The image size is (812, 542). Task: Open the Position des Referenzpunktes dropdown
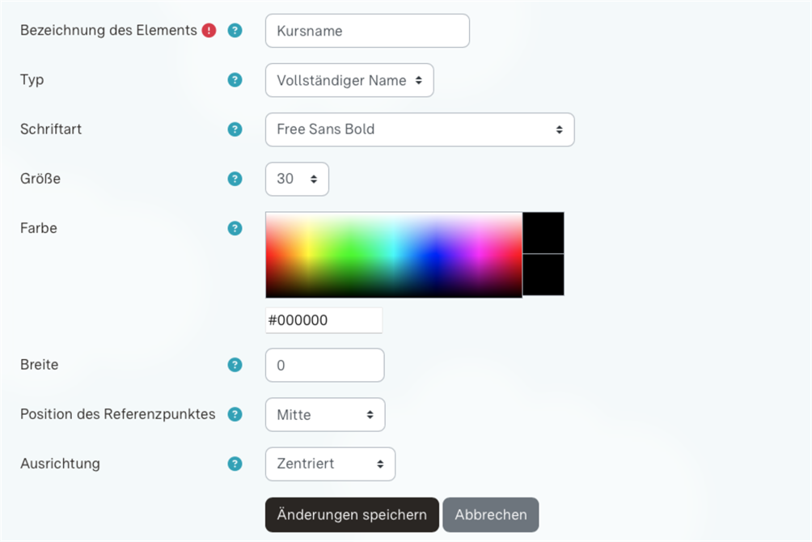click(324, 414)
